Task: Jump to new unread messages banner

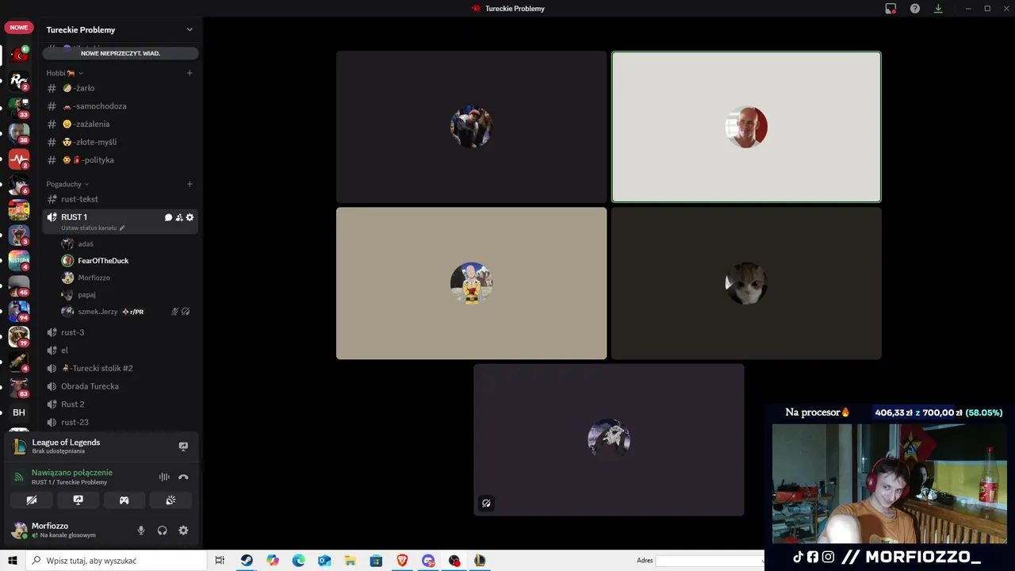Action: click(121, 53)
